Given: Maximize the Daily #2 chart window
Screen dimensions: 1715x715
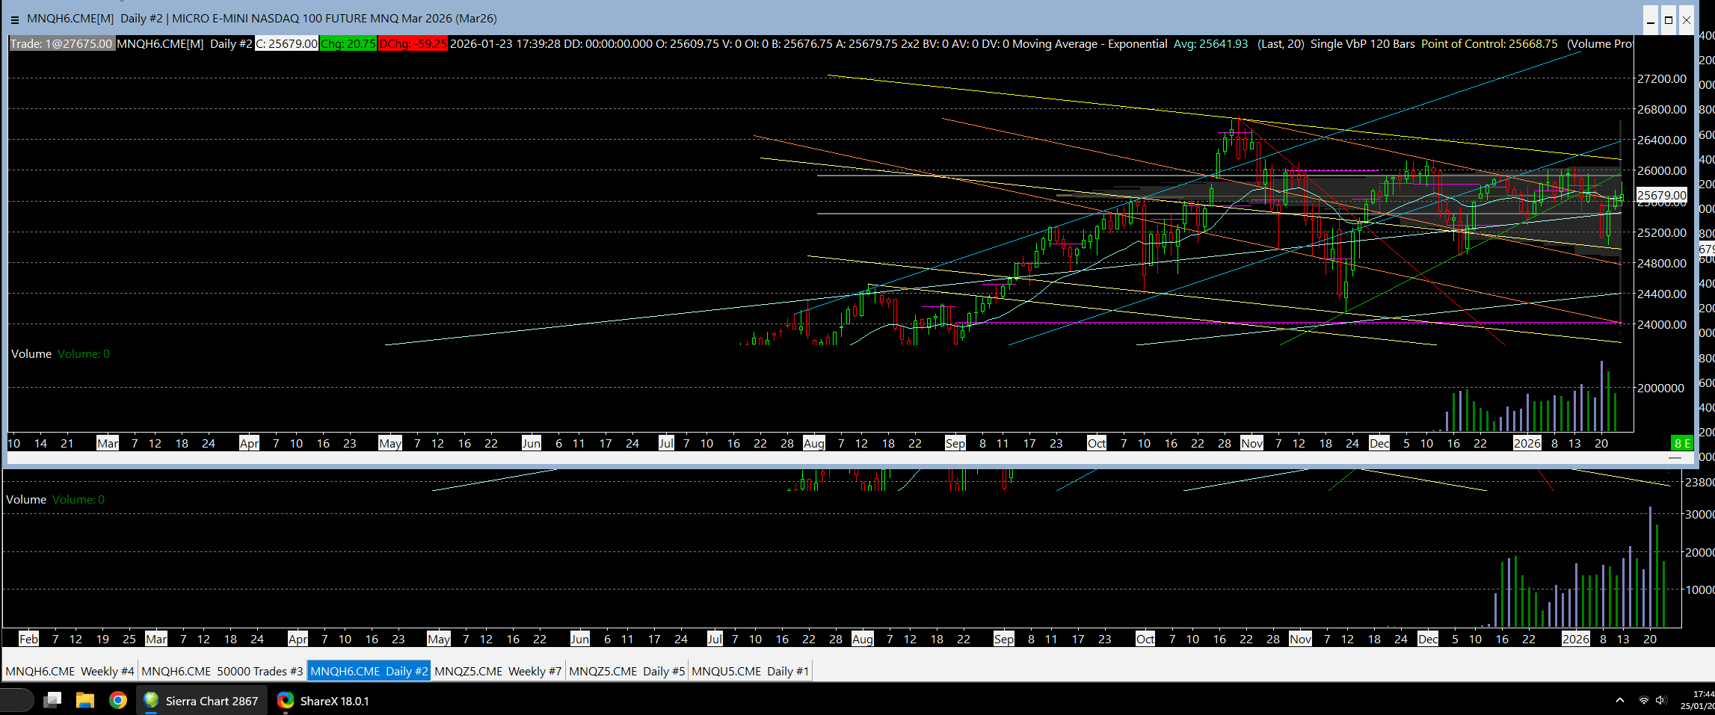Looking at the screenshot, I should [1669, 20].
